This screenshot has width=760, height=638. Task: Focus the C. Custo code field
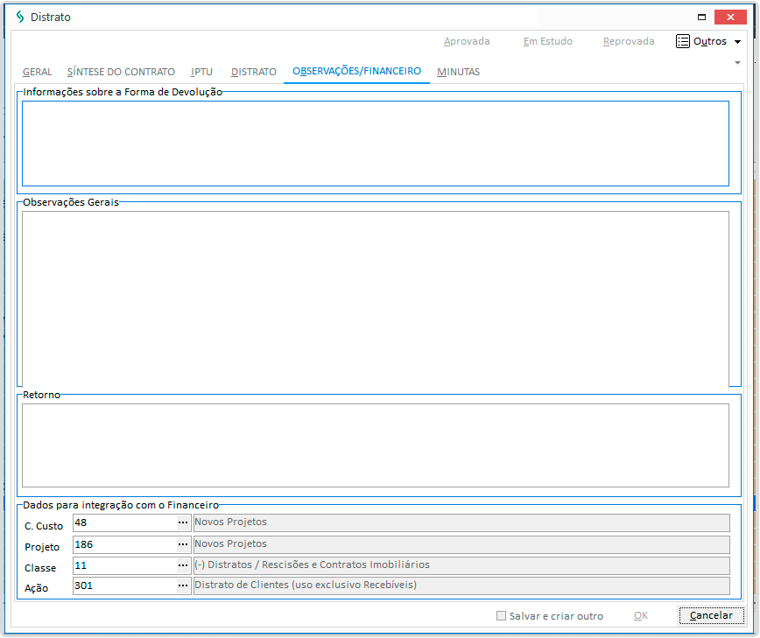point(124,522)
